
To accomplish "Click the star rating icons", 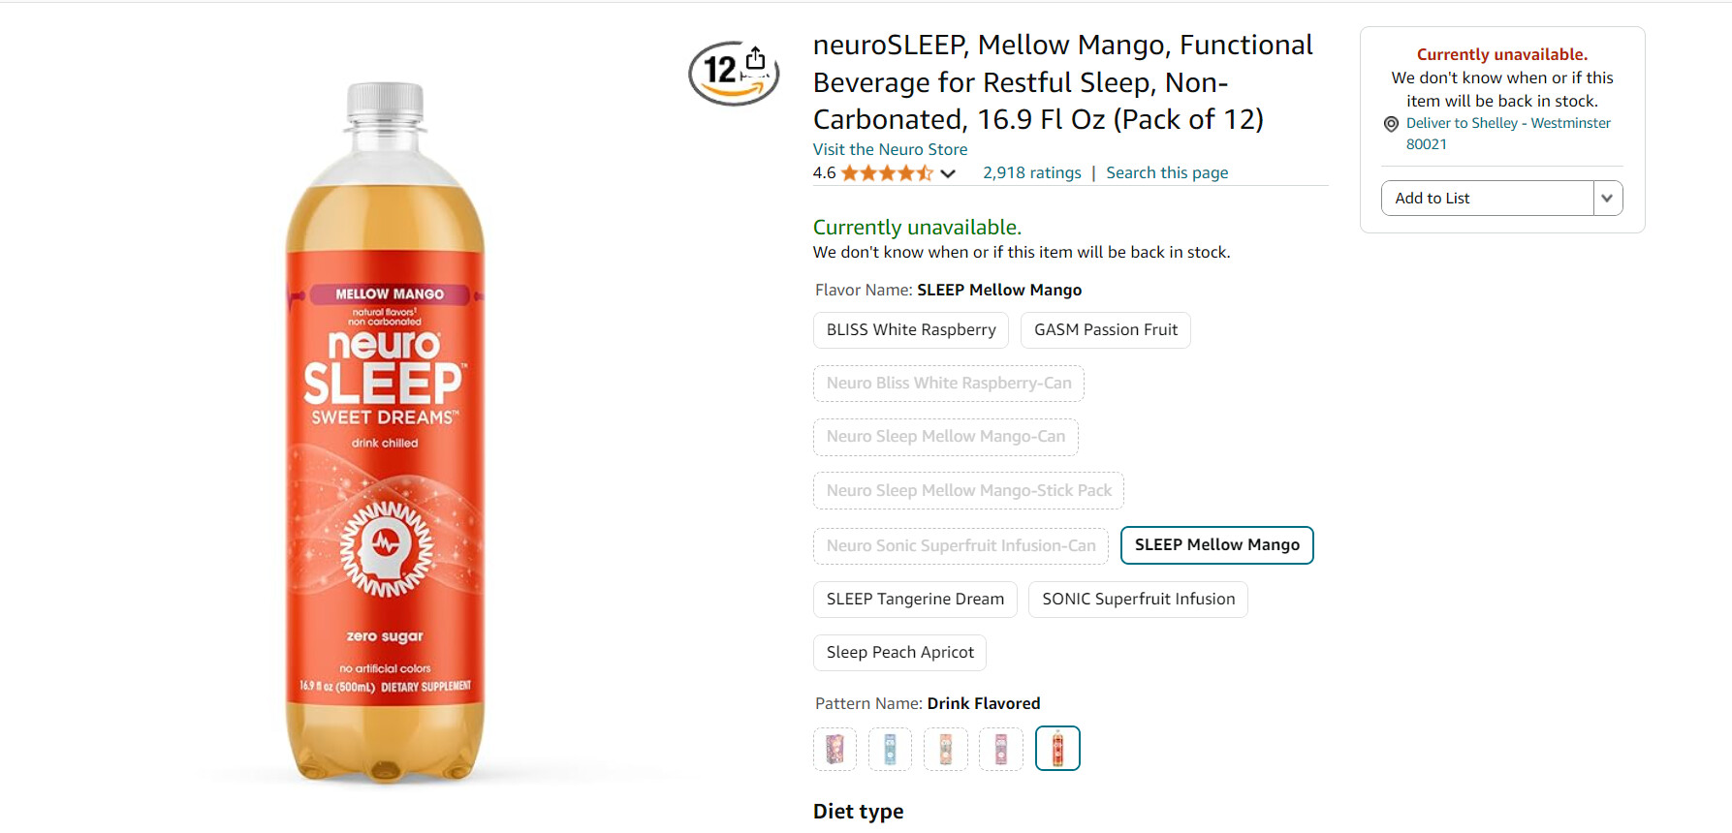I will (x=886, y=173).
